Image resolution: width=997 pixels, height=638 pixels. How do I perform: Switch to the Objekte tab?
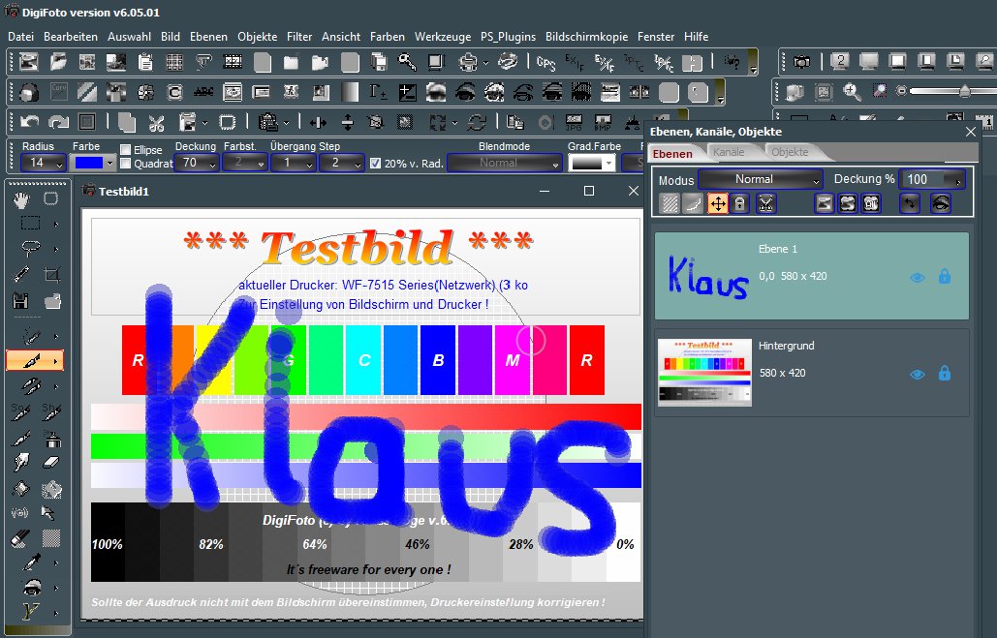tap(790, 153)
